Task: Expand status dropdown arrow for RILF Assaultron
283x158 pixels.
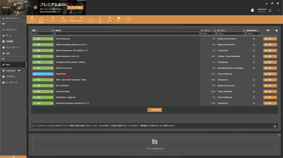Action: click(x=52, y=86)
